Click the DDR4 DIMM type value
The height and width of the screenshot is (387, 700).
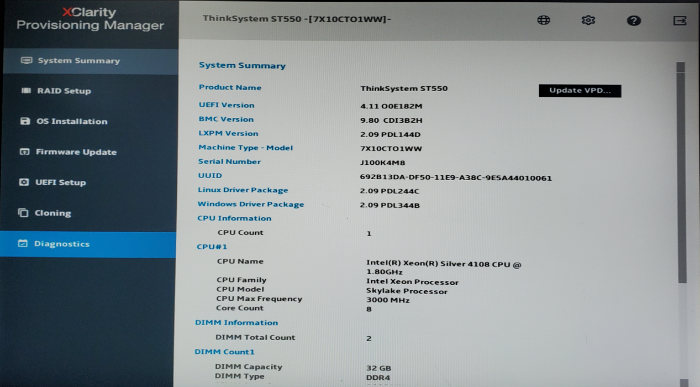click(378, 377)
